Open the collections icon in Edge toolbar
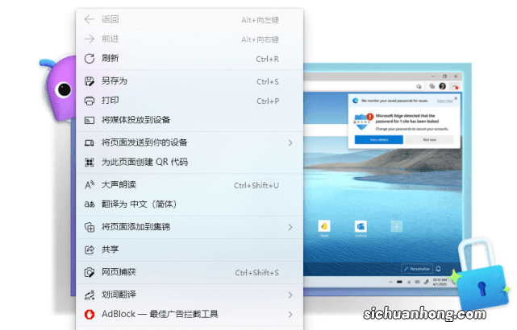The image size is (517, 330). tap(432, 86)
